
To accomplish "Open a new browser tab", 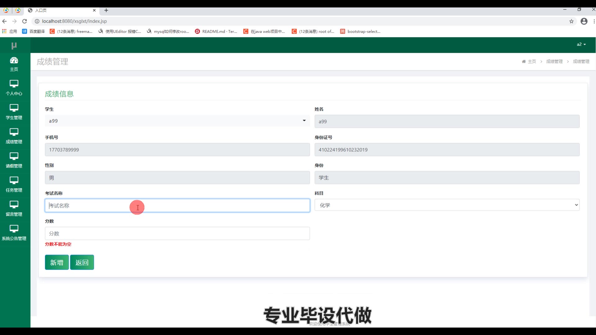I will coord(106,10).
